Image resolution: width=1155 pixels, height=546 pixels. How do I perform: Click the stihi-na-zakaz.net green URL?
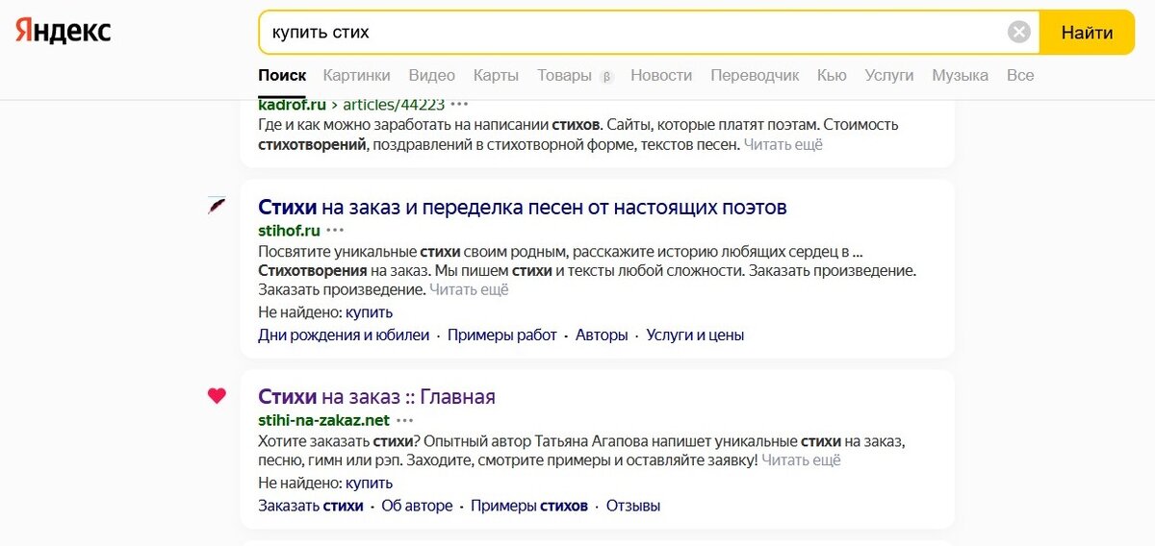coord(323,420)
